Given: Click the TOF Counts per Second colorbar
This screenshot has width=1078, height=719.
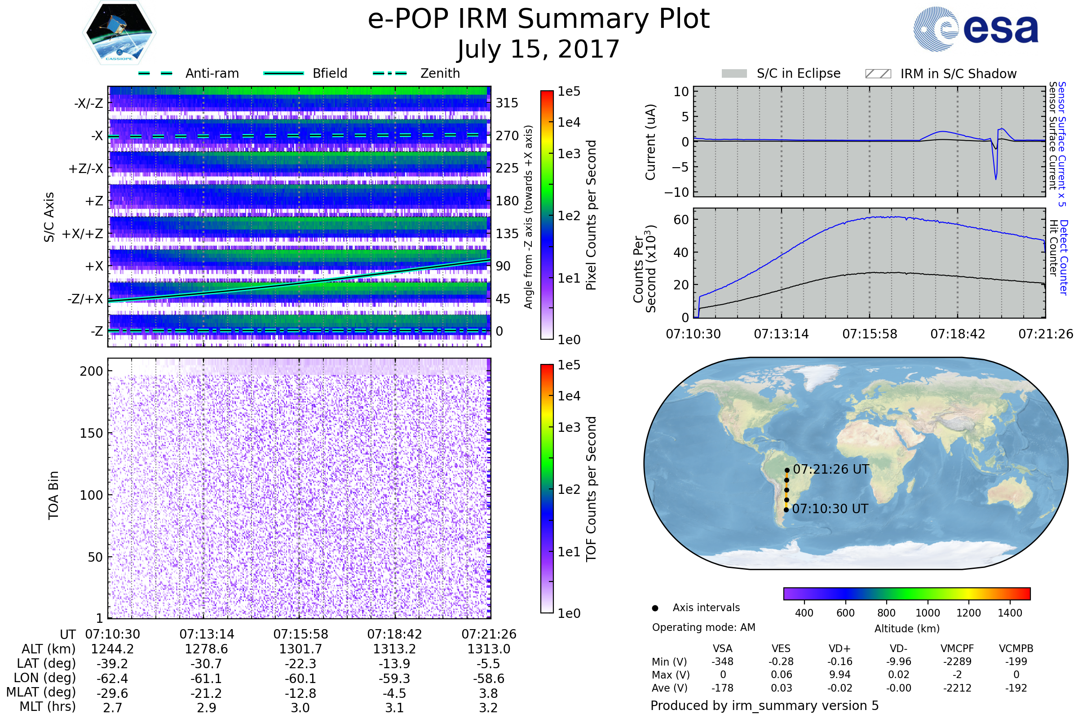Looking at the screenshot, I should coord(547,488).
